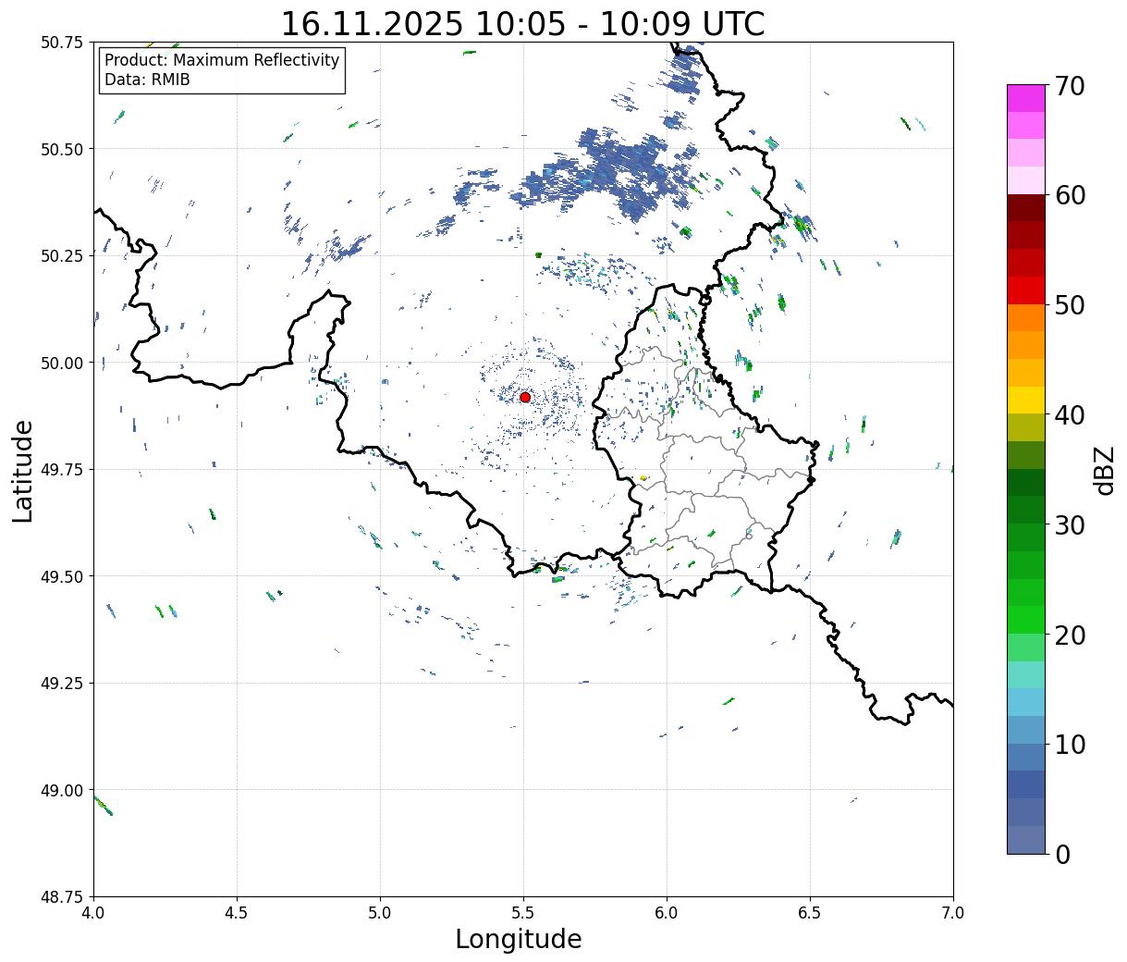Click the latitude tick label 49.00
1127x962 pixels.
click(x=62, y=790)
